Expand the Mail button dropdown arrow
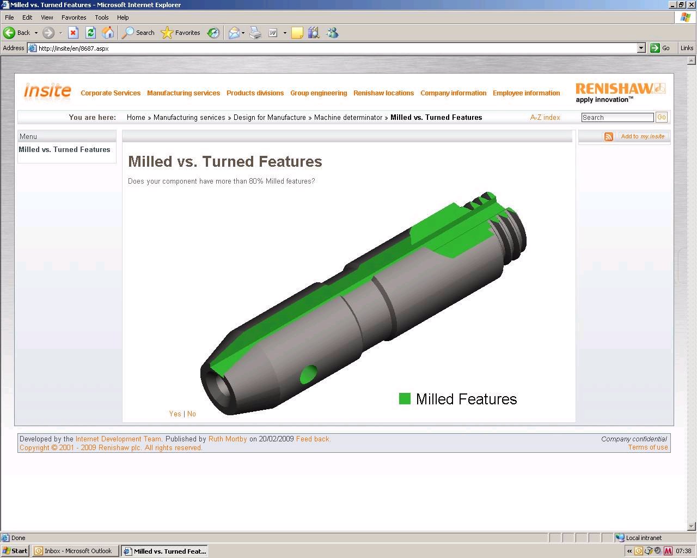Screen dimensions: 697x558 [243, 33]
